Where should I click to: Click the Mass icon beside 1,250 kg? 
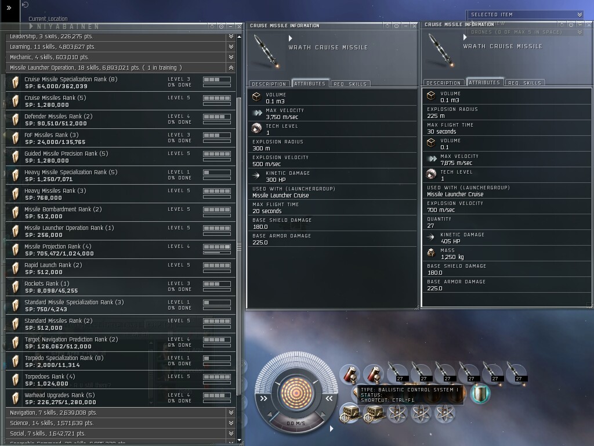coord(431,253)
